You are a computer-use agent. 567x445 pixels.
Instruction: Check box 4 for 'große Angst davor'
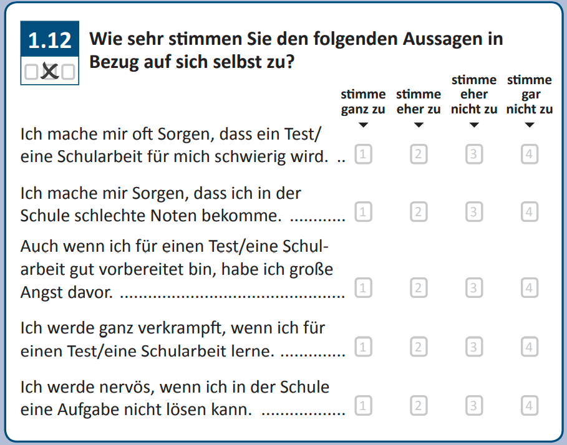529,288
